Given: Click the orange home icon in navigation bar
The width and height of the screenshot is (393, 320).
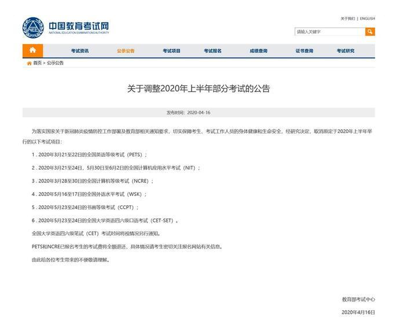Looking at the screenshot, I should [33, 51].
